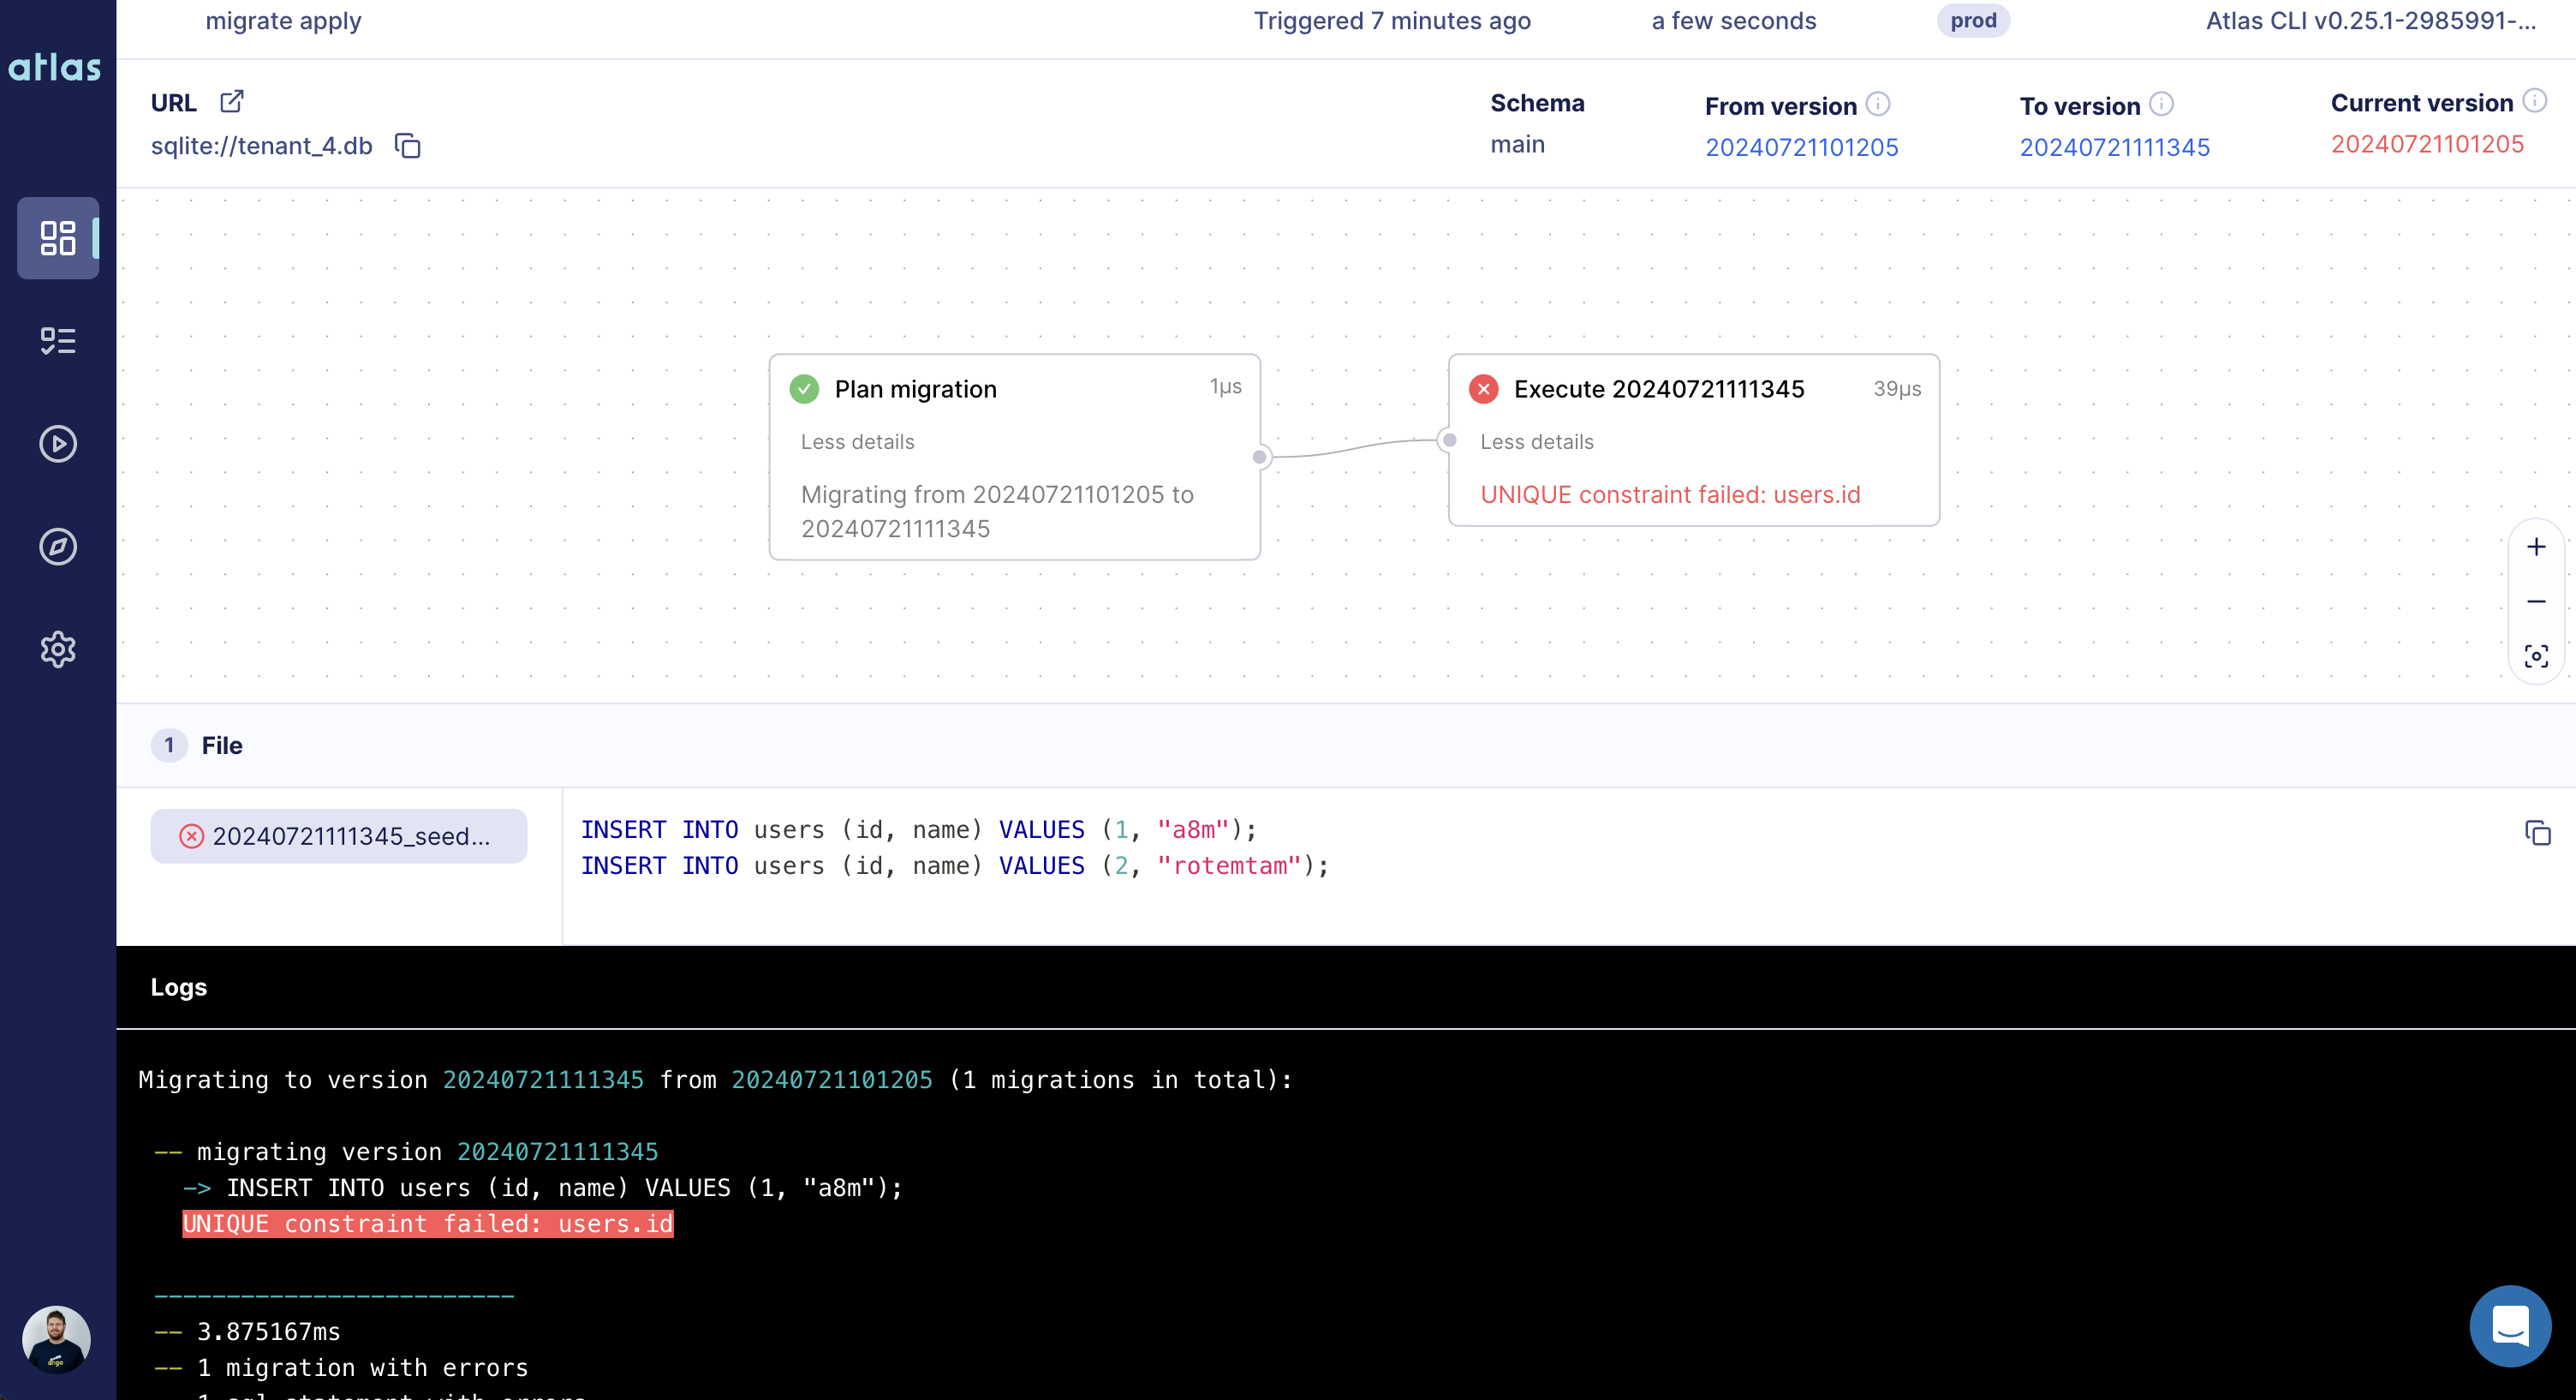The image size is (2576, 1400).
Task: Open version link 20240721101205
Action: pyautogui.click(x=1802, y=147)
